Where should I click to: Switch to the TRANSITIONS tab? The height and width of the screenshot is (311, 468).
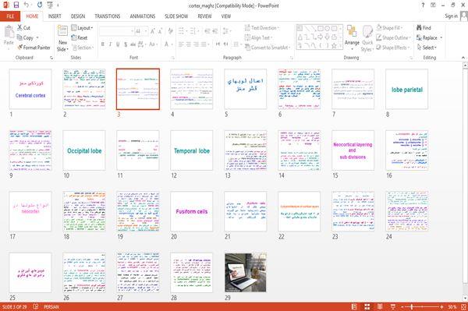[x=108, y=16]
